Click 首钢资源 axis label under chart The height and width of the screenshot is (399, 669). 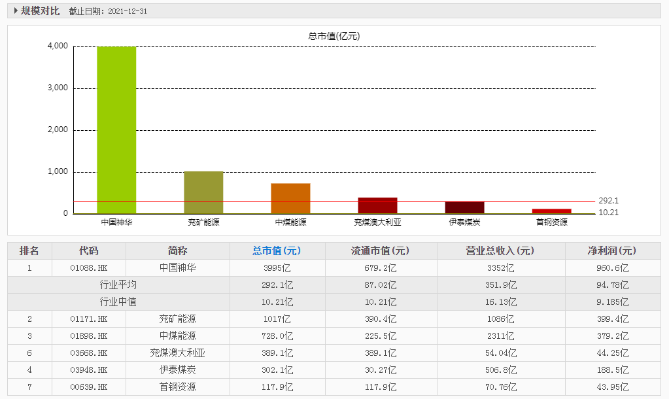pos(552,222)
